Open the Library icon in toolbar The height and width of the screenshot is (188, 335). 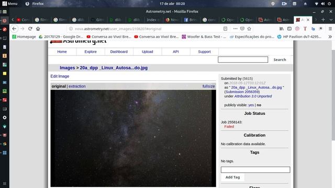pos(282,29)
